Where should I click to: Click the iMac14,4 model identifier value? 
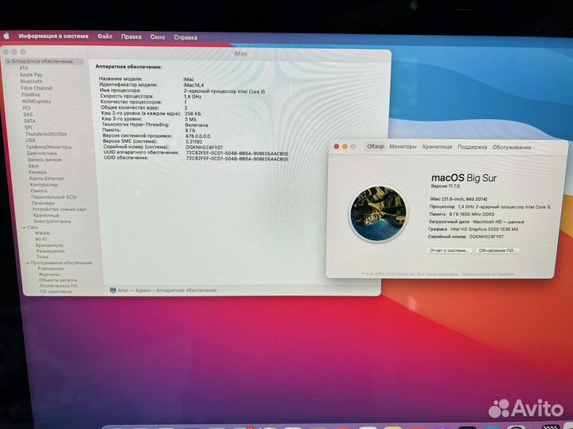pyautogui.click(x=193, y=85)
